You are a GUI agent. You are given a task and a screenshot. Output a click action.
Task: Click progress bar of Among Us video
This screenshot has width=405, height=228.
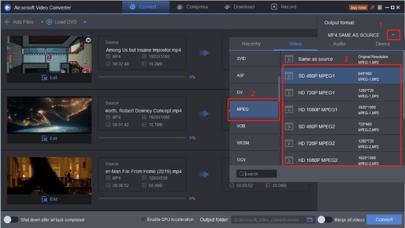click(142, 77)
